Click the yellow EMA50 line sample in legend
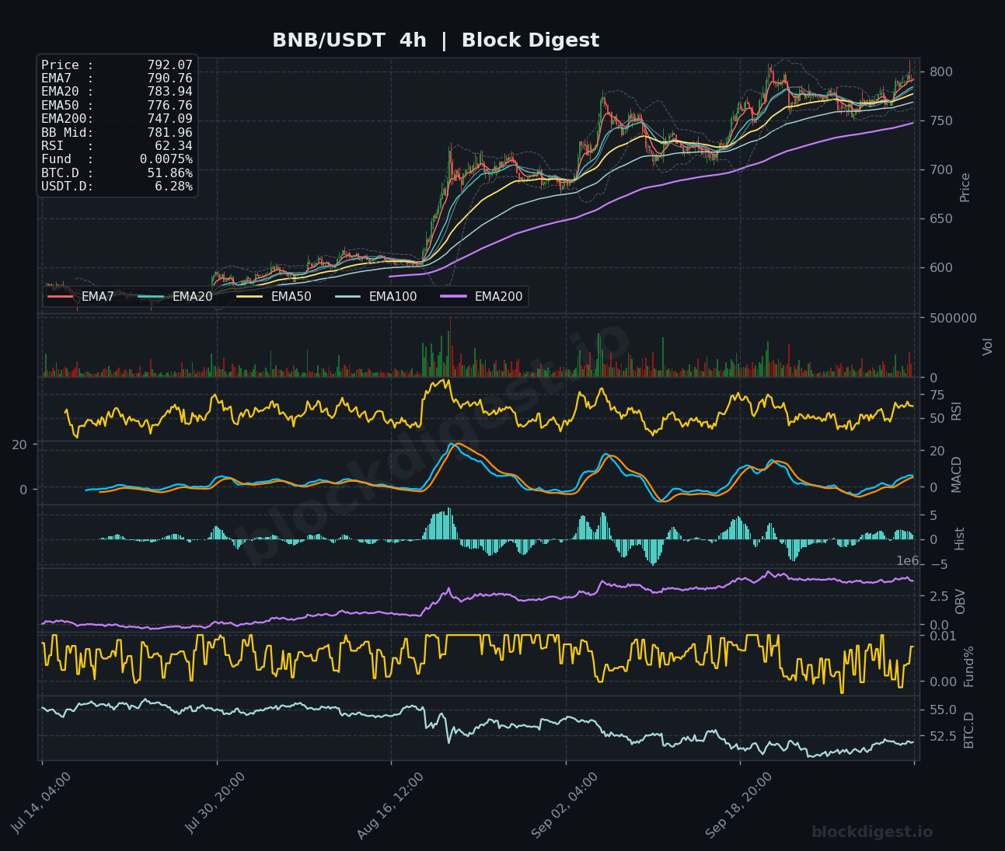This screenshot has width=1005, height=851. coord(250,297)
